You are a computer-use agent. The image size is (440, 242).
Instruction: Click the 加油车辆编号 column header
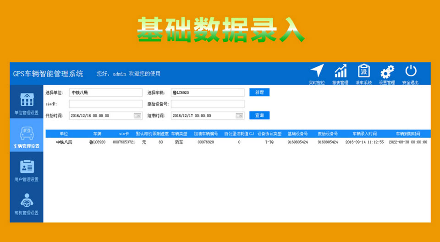(206, 134)
